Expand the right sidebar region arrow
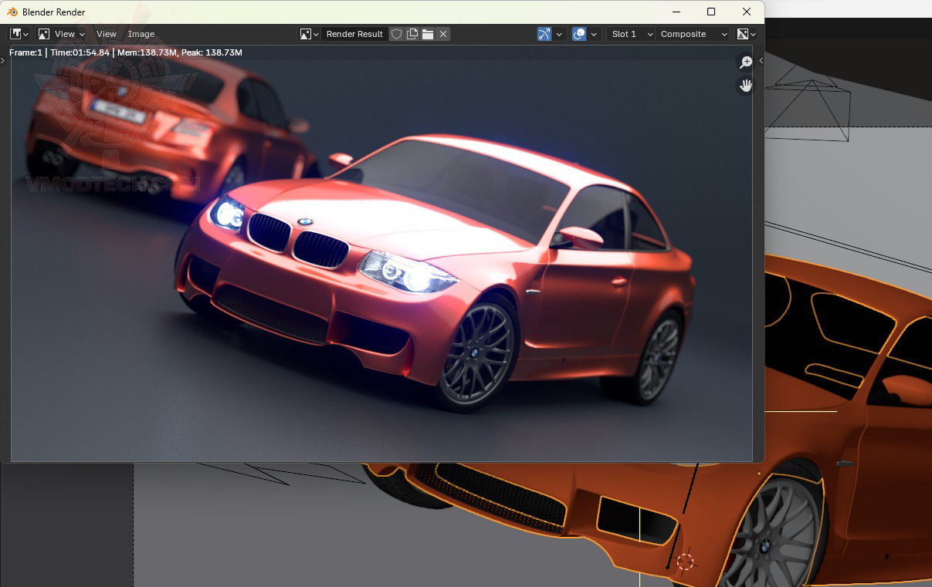Image resolution: width=932 pixels, height=587 pixels. pyautogui.click(x=761, y=60)
